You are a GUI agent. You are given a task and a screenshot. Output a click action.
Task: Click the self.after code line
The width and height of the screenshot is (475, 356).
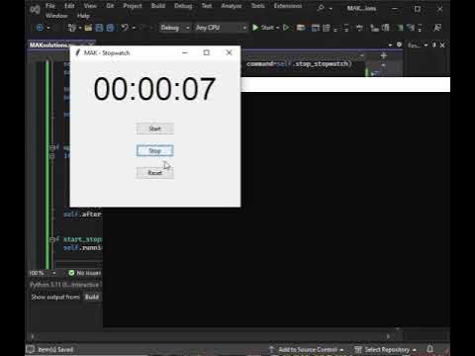[82, 215]
